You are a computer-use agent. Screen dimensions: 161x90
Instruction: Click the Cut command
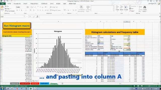point(7,6)
